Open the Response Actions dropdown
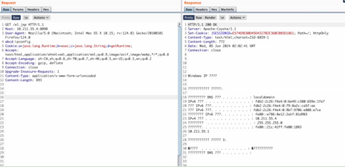Image resolution: width=345 pixels, height=167 pixels. (x=238, y=18)
